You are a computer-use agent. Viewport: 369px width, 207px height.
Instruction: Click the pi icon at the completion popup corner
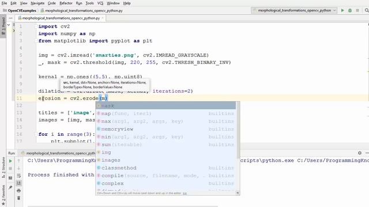pos(238,193)
